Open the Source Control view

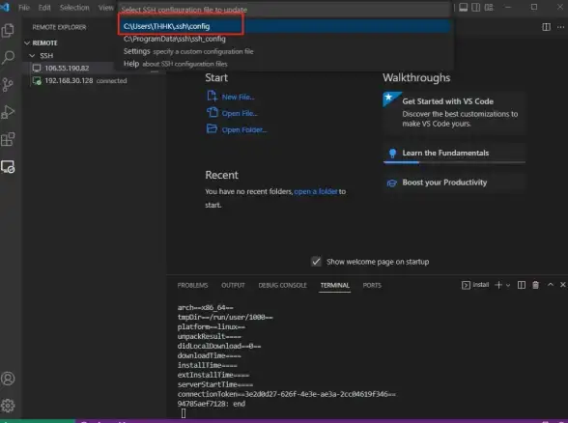tap(8, 85)
